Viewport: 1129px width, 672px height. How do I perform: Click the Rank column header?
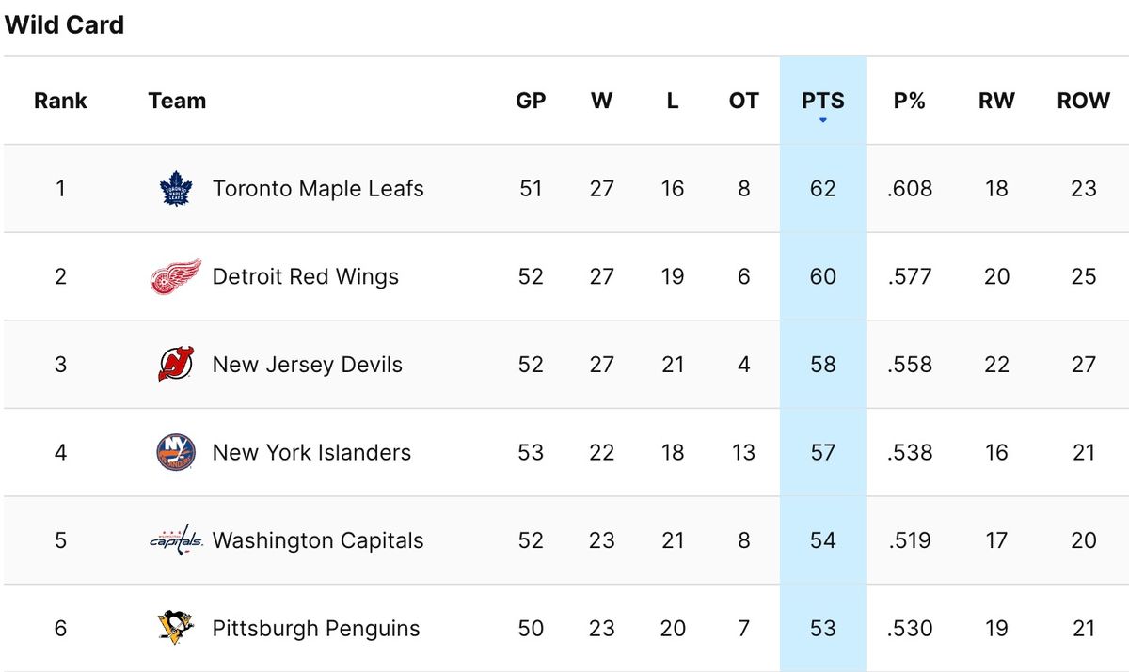(60, 101)
